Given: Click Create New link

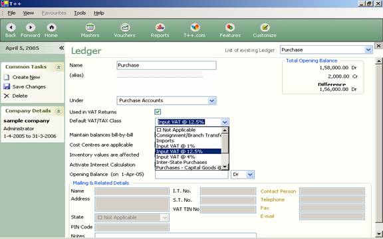Looking at the screenshot, I should (x=26, y=77).
